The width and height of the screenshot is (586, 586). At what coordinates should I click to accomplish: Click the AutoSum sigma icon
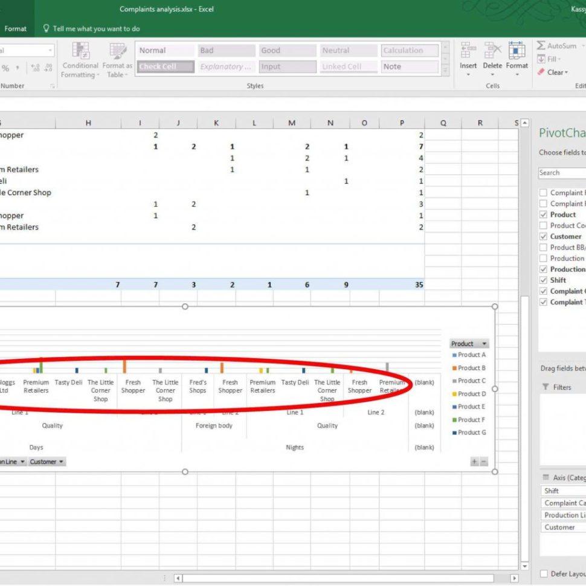[541, 46]
